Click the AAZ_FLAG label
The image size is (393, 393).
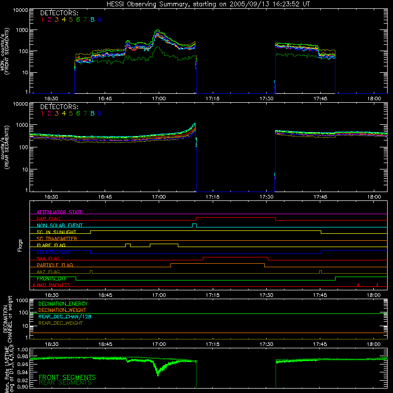point(48,272)
